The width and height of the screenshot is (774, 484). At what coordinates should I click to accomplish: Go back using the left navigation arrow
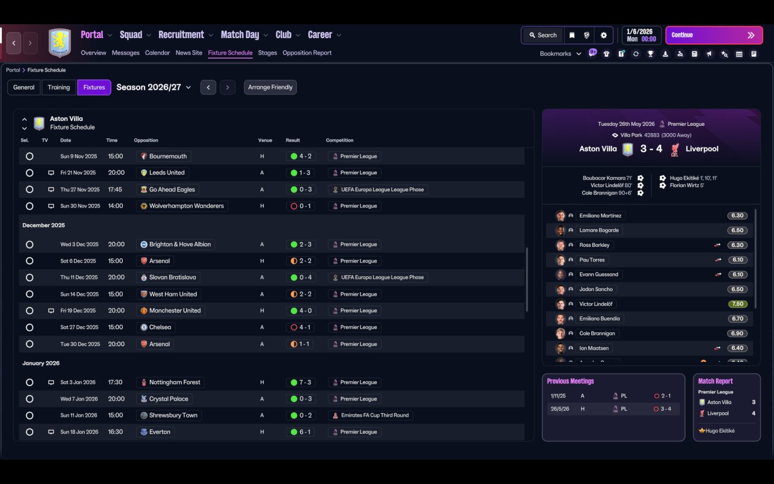[14, 43]
